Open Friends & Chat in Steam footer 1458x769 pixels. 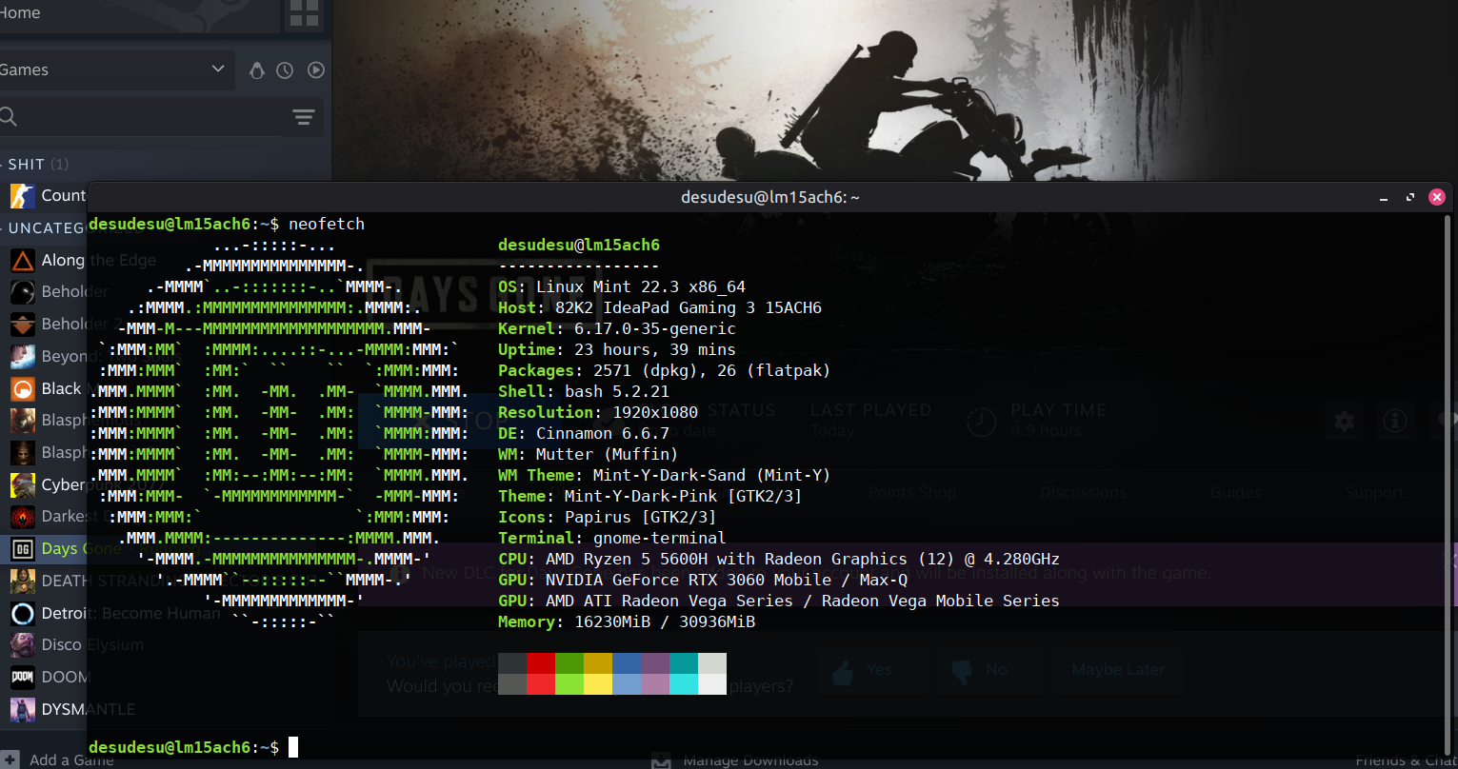click(x=1407, y=760)
